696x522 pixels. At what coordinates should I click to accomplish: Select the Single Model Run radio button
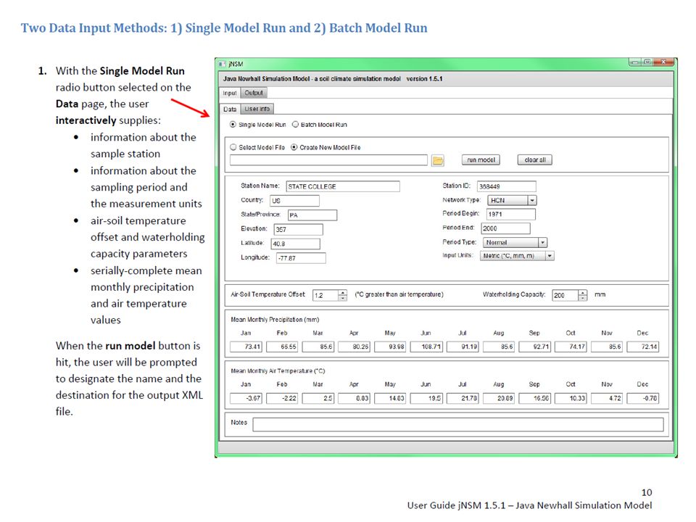tap(233, 125)
